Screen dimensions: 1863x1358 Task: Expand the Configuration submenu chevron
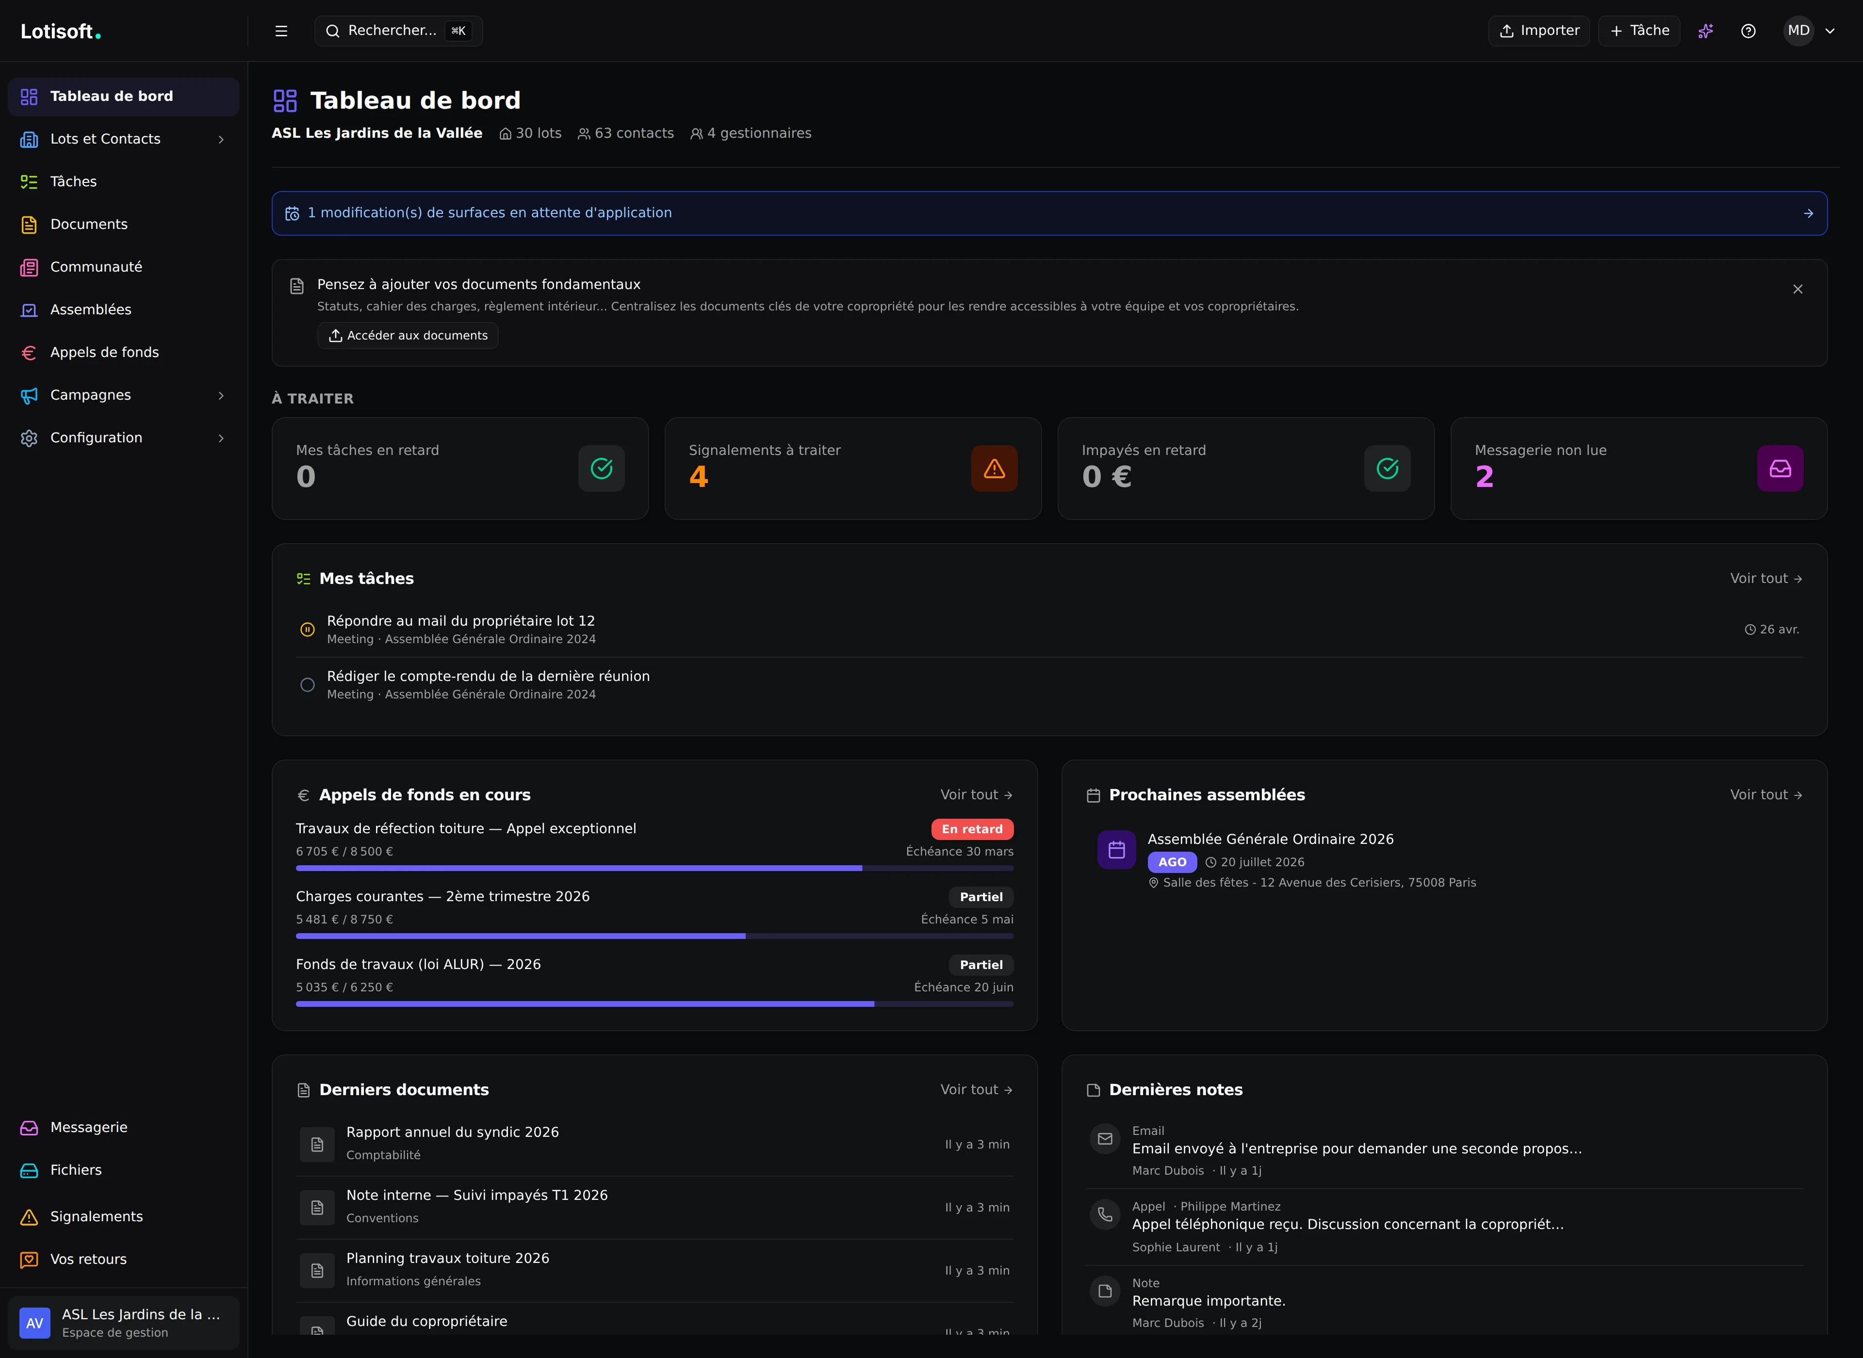click(220, 438)
